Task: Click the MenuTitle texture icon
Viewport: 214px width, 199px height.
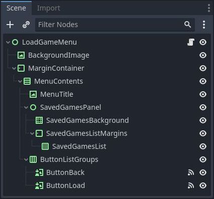Action: [33, 94]
